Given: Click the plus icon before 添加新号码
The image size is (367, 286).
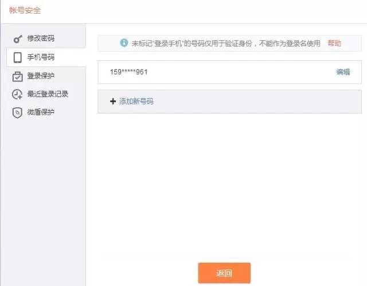Looking at the screenshot, I should pyautogui.click(x=113, y=101).
